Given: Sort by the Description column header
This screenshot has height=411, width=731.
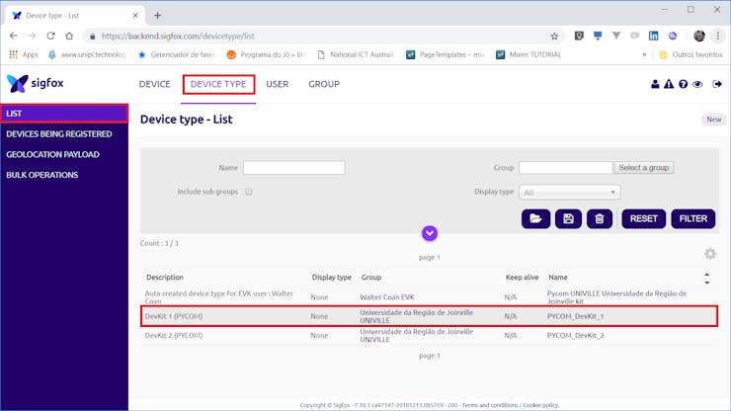Looking at the screenshot, I should pos(165,277).
